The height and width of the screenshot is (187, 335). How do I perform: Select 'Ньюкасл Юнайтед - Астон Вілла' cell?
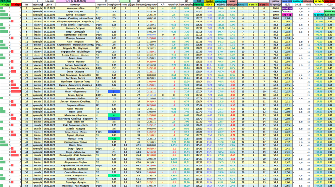pyautogui.click(x=76, y=18)
